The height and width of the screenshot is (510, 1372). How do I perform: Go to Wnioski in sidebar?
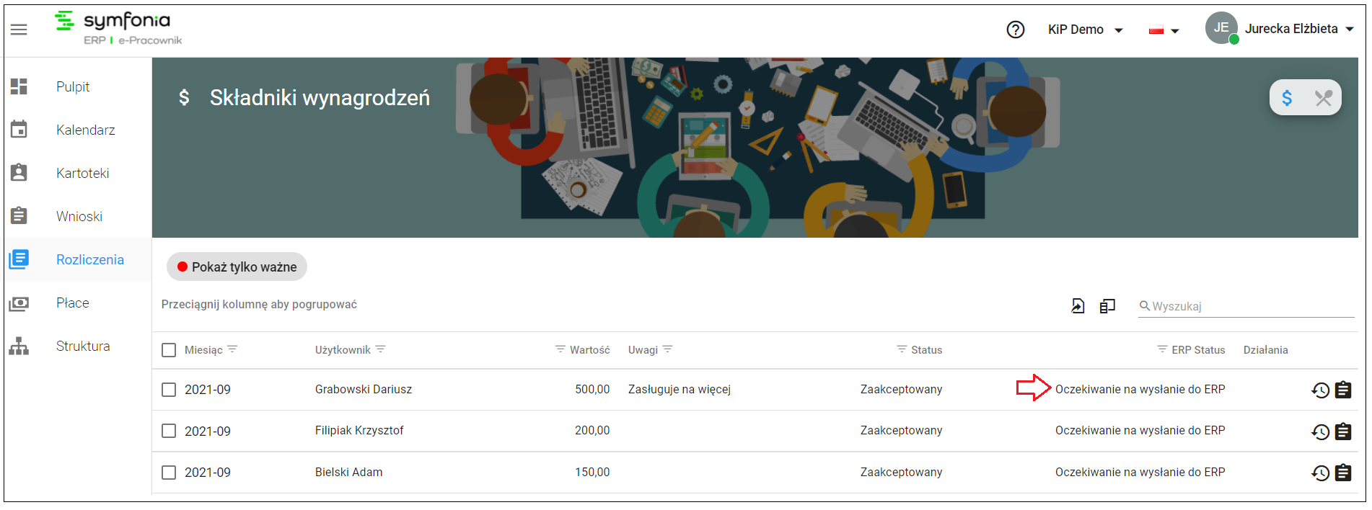click(79, 216)
